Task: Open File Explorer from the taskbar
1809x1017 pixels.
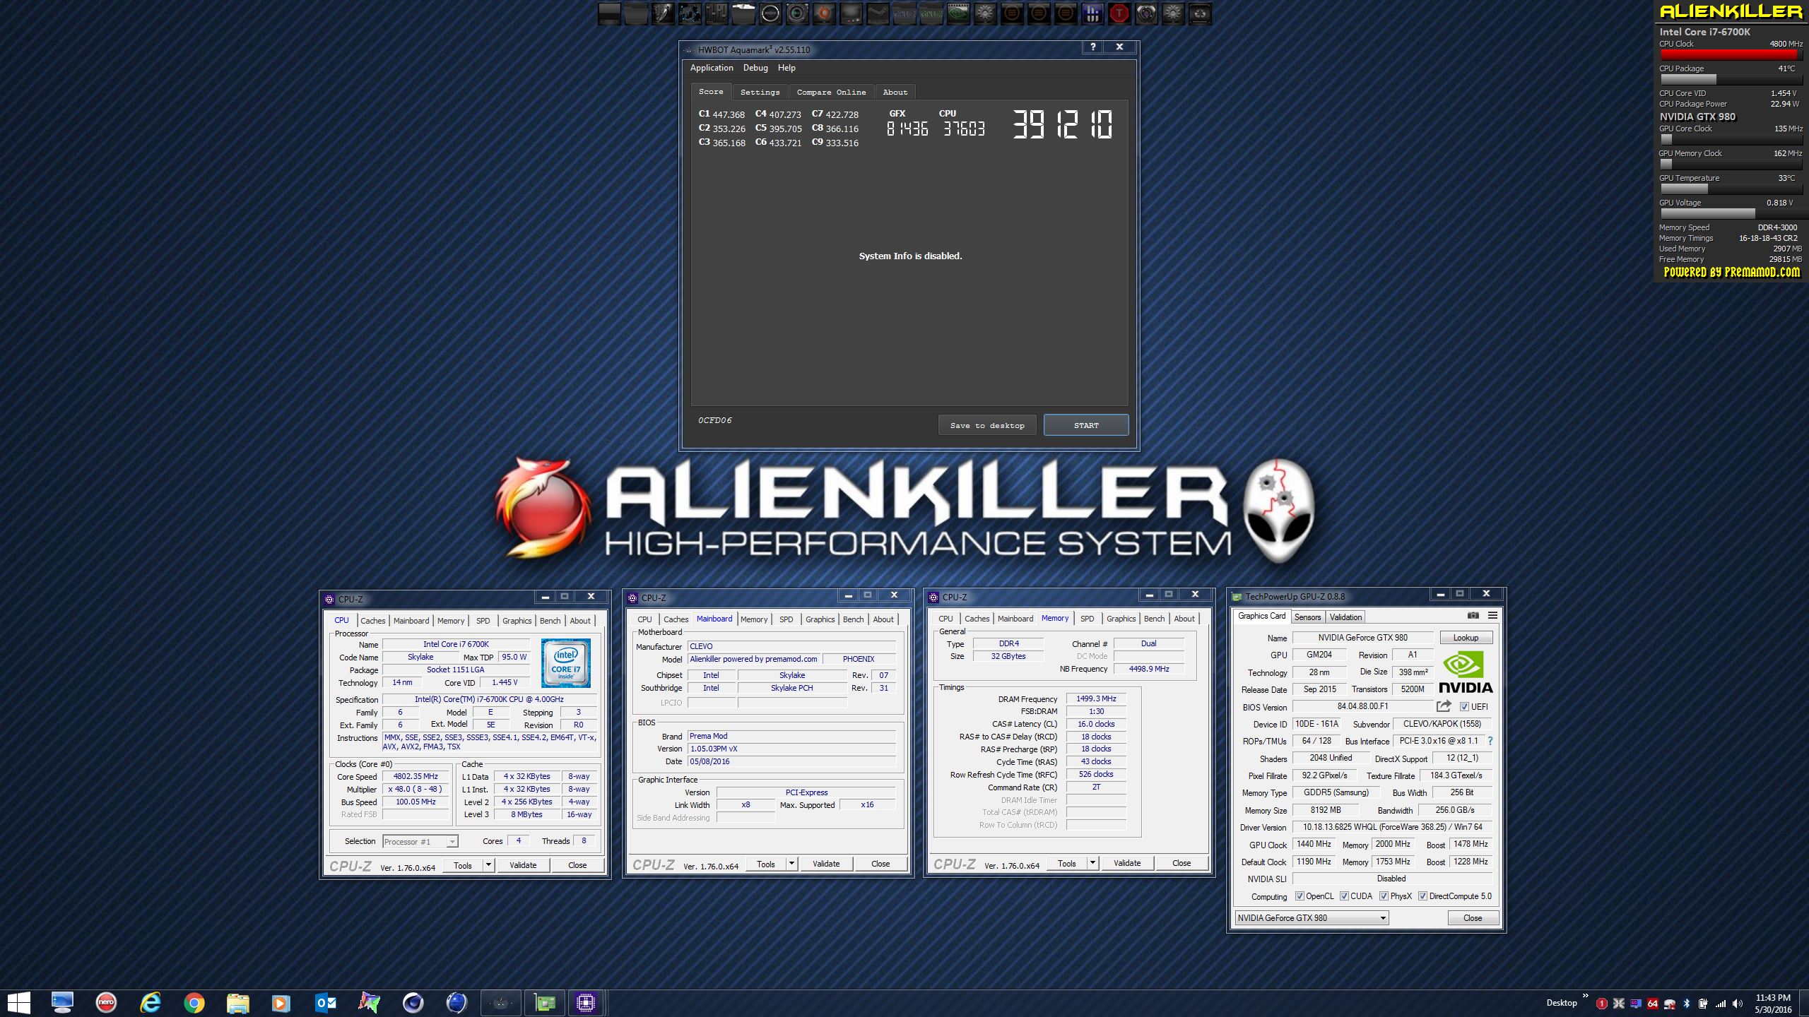Action: coord(238,1002)
